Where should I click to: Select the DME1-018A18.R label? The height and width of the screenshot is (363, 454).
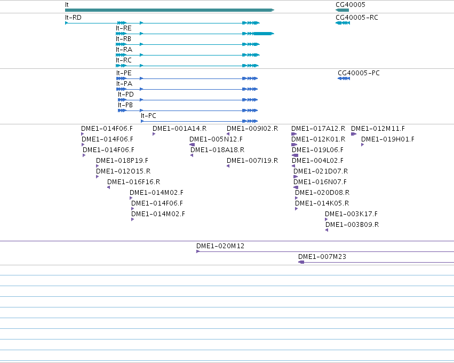218,150
